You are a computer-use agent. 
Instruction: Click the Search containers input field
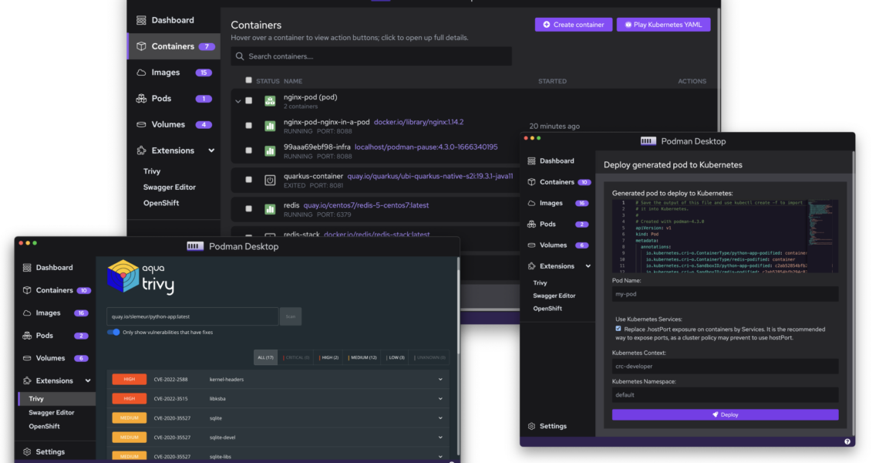click(371, 56)
